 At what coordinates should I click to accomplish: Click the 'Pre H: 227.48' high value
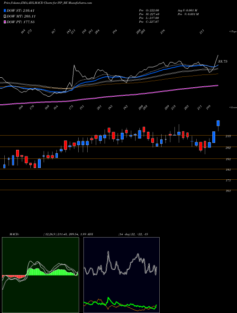(x=149, y=14)
